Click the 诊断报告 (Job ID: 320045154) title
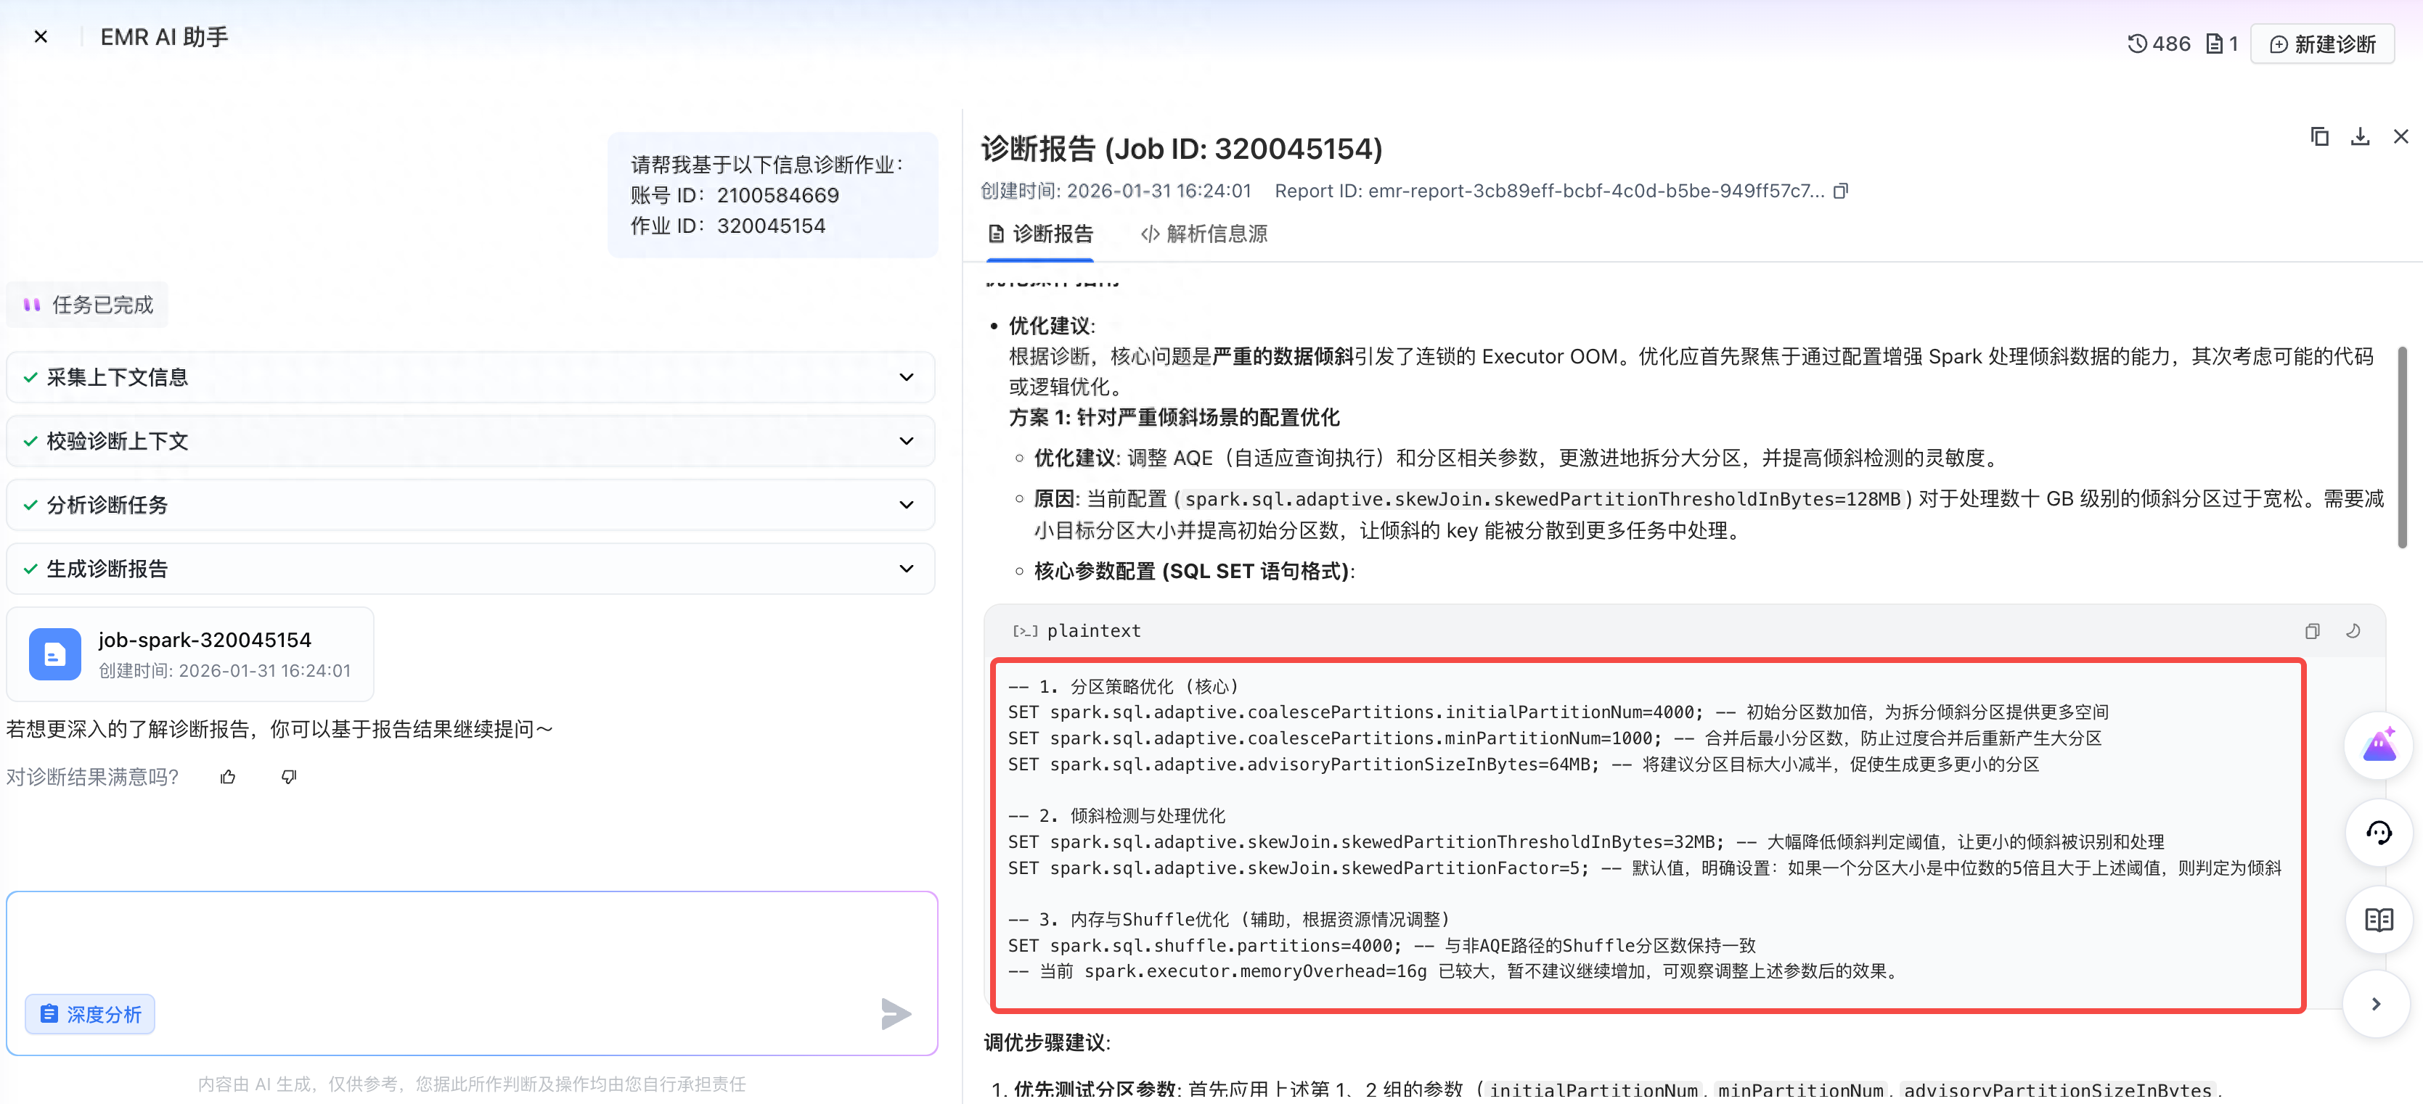The width and height of the screenshot is (2423, 1104). pos(1182,149)
